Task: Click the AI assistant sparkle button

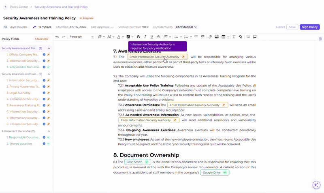Action: (316, 185)
